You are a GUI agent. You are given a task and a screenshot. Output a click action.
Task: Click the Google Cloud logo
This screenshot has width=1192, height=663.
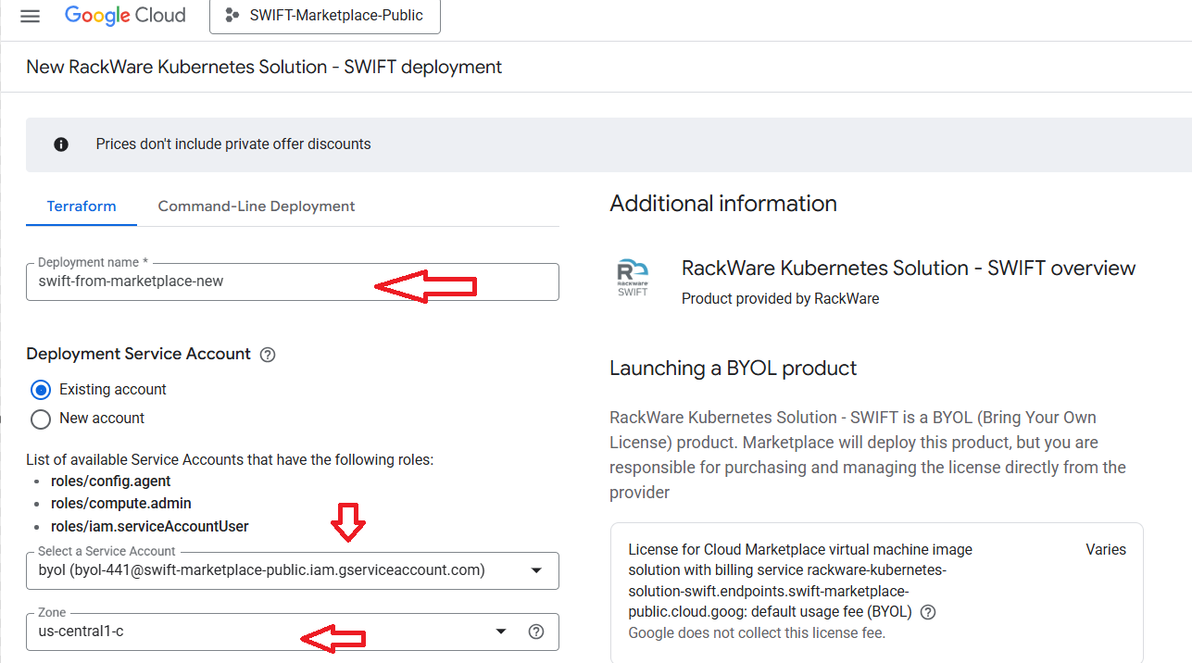click(x=125, y=16)
